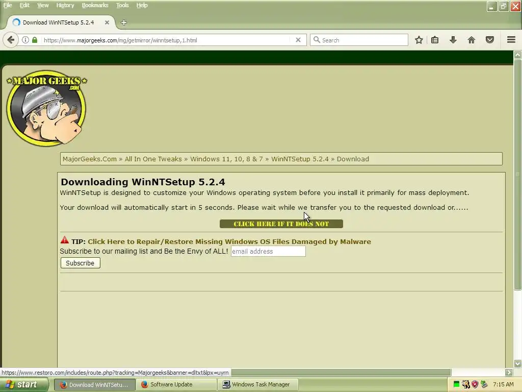Screen dimensions: 522x392
Task: Click the 'Downloading WinNTSetup 5.2.4' heading
Action: (x=143, y=182)
